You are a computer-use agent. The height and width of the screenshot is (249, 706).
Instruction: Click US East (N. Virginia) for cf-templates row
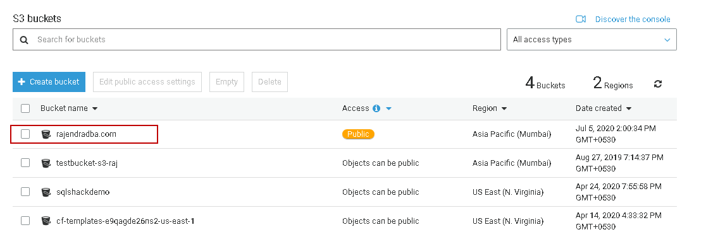508,221
